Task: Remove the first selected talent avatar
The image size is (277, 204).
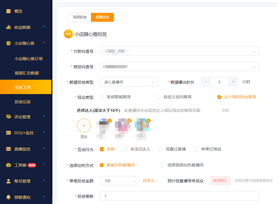Action: [110, 121]
